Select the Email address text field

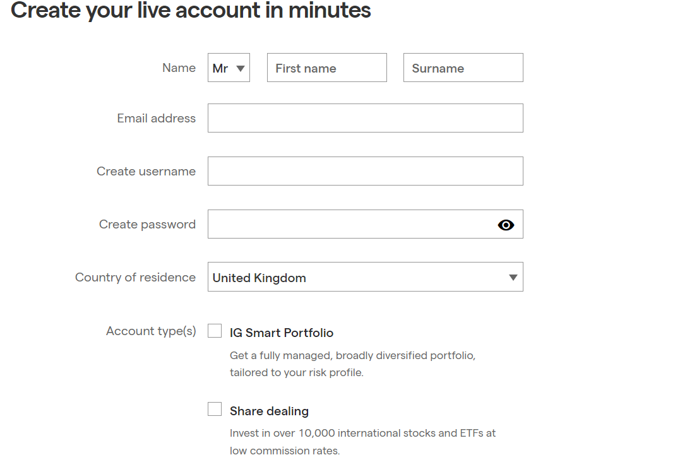[365, 119]
